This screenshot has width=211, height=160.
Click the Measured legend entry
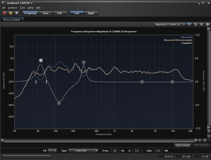tap(186, 37)
